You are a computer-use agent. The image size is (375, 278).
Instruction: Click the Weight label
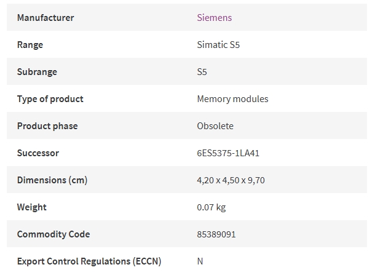pyautogui.click(x=31, y=207)
